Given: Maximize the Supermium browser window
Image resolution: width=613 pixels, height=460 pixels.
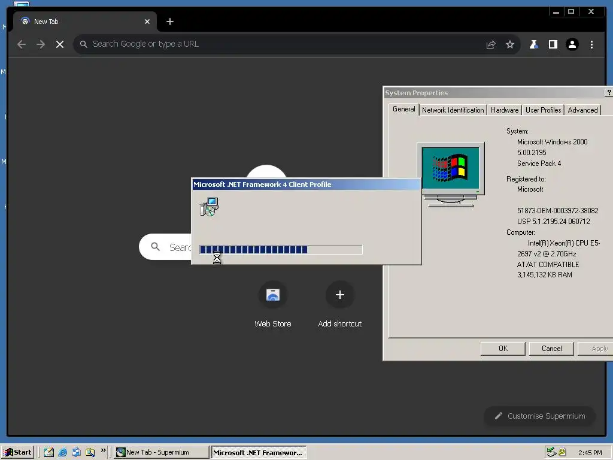Looking at the screenshot, I should pos(570,12).
